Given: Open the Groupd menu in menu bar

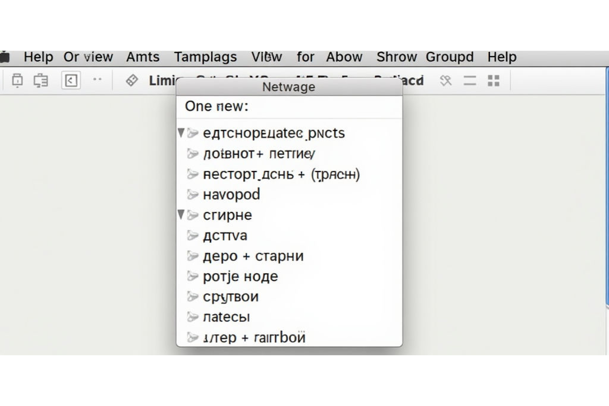Looking at the screenshot, I should coord(449,57).
